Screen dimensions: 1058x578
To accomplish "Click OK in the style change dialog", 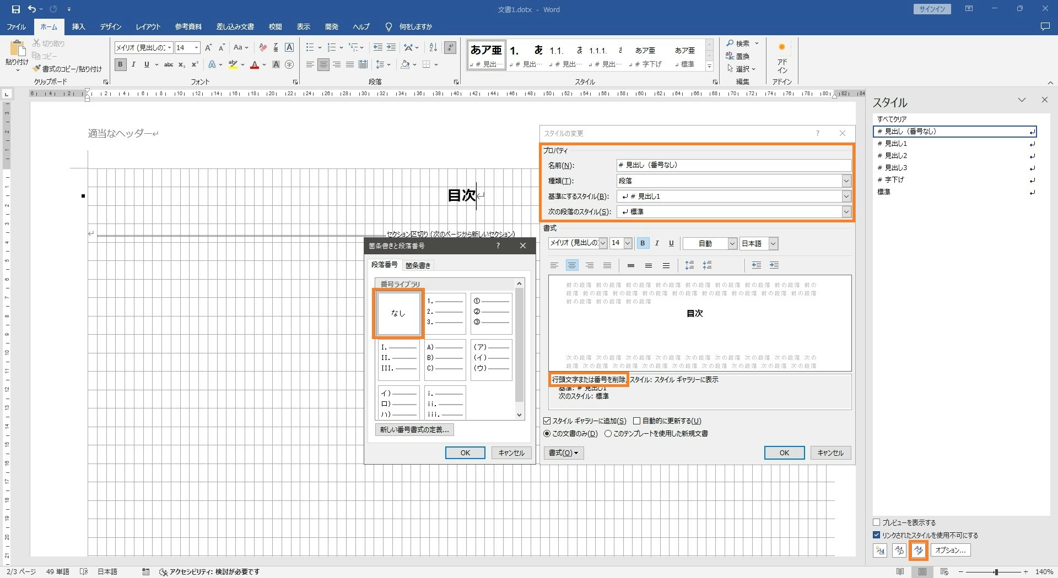I will 784,453.
